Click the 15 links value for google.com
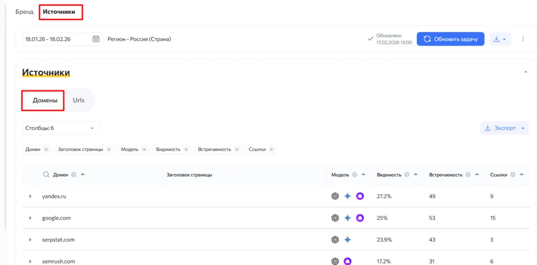 click(493, 218)
